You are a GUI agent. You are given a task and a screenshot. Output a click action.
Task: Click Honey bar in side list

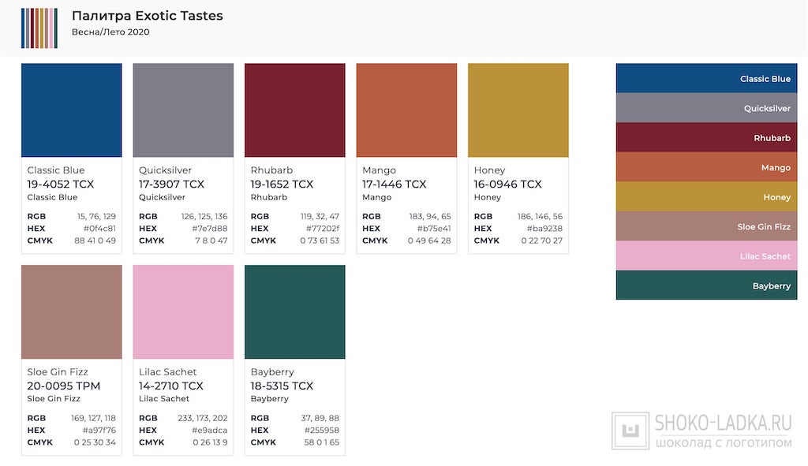point(707,197)
